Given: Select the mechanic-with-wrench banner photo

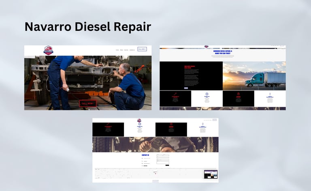Looking at the screenshot, I should [x=155, y=144].
